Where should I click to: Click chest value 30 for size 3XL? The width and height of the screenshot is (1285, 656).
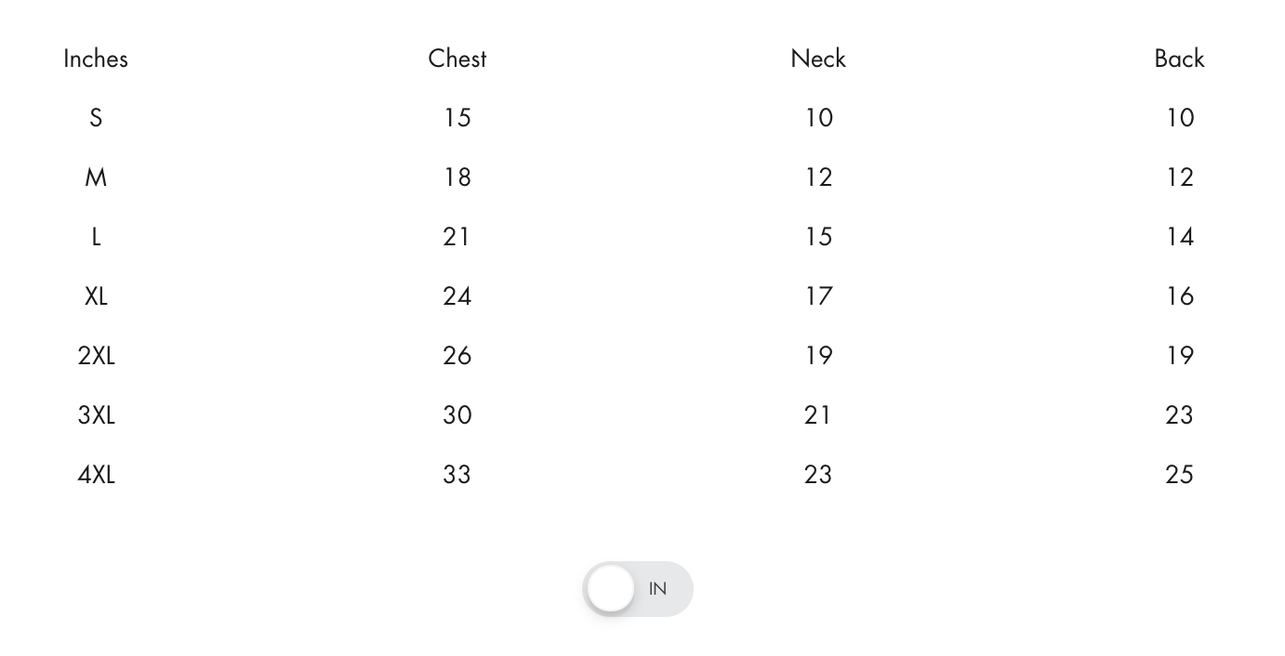(x=457, y=415)
